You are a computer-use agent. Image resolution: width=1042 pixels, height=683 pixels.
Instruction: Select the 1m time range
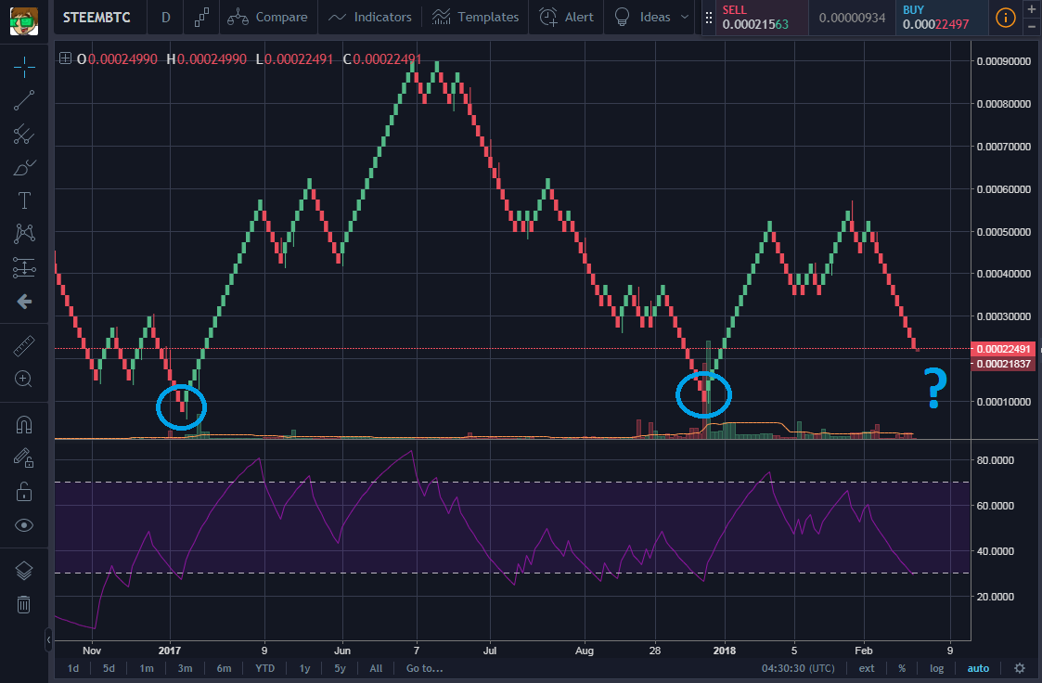click(147, 668)
